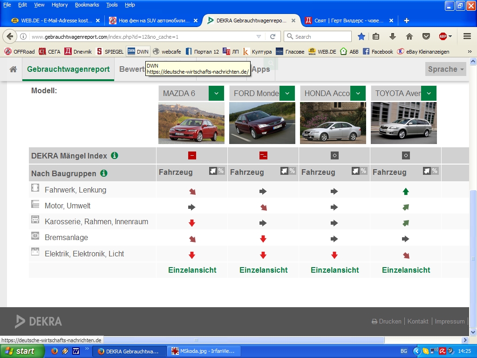Open the Firefox downloads arrow icon
The image size is (477, 358).
pyautogui.click(x=393, y=36)
